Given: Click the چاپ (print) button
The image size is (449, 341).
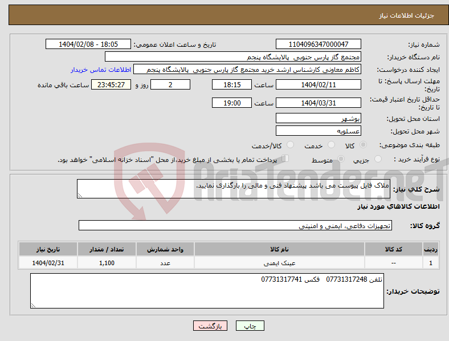Looking at the screenshot, I should coord(250,326).
